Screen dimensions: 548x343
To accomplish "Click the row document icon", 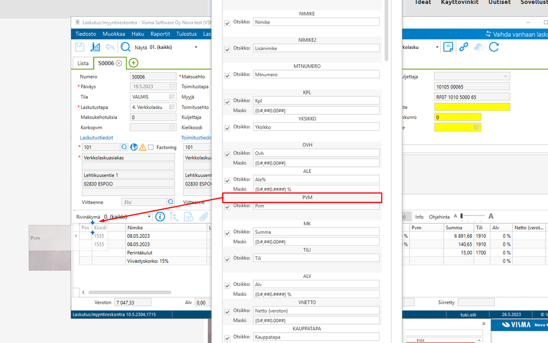I will point(189,217).
